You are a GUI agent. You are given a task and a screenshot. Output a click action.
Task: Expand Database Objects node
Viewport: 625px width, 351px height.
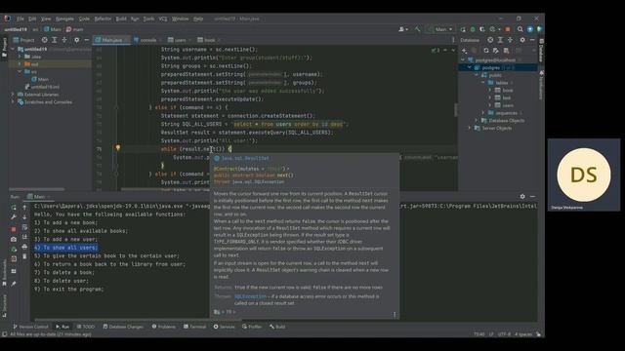[477, 121]
